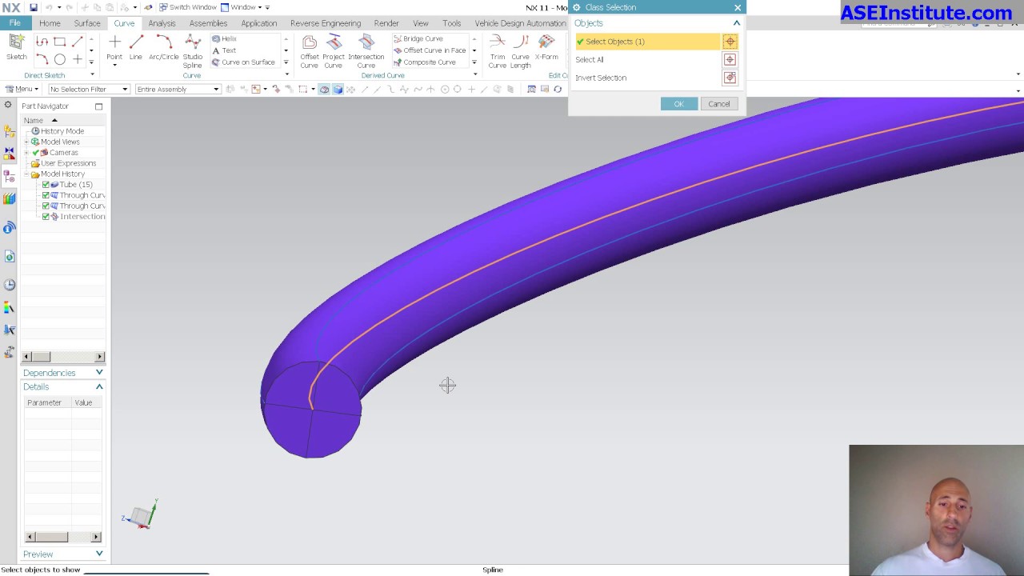Image resolution: width=1024 pixels, height=576 pixels.
Task: Pick the Circle tool in Direct Sketch
Action: (59, 59)
